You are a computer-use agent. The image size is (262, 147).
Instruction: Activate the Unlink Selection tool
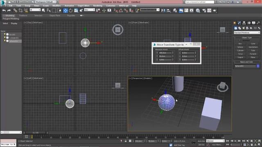20,11
